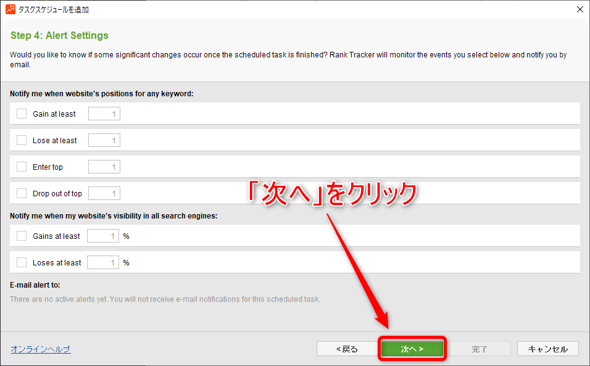590x366 pixels.
Task: Click the 'Loses at least' percent field
Action: pyautogui.click(x=102, y=262)
